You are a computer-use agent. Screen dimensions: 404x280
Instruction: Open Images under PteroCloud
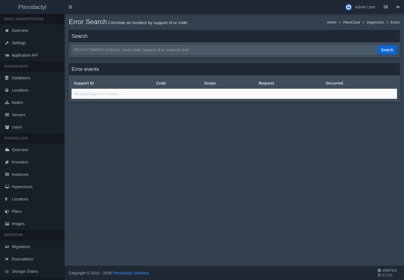32,224
